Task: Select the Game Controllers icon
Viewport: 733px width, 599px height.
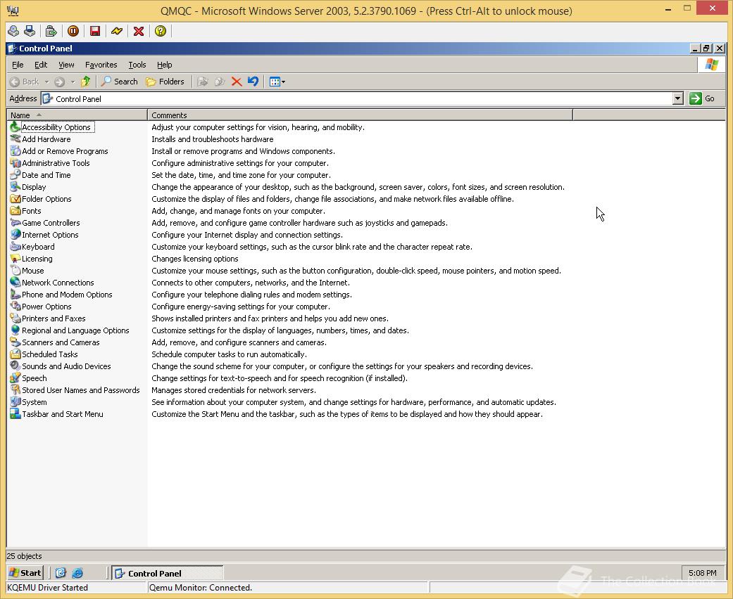Action: (15, 223)
